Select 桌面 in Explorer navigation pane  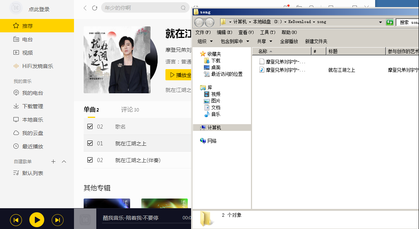212,67
